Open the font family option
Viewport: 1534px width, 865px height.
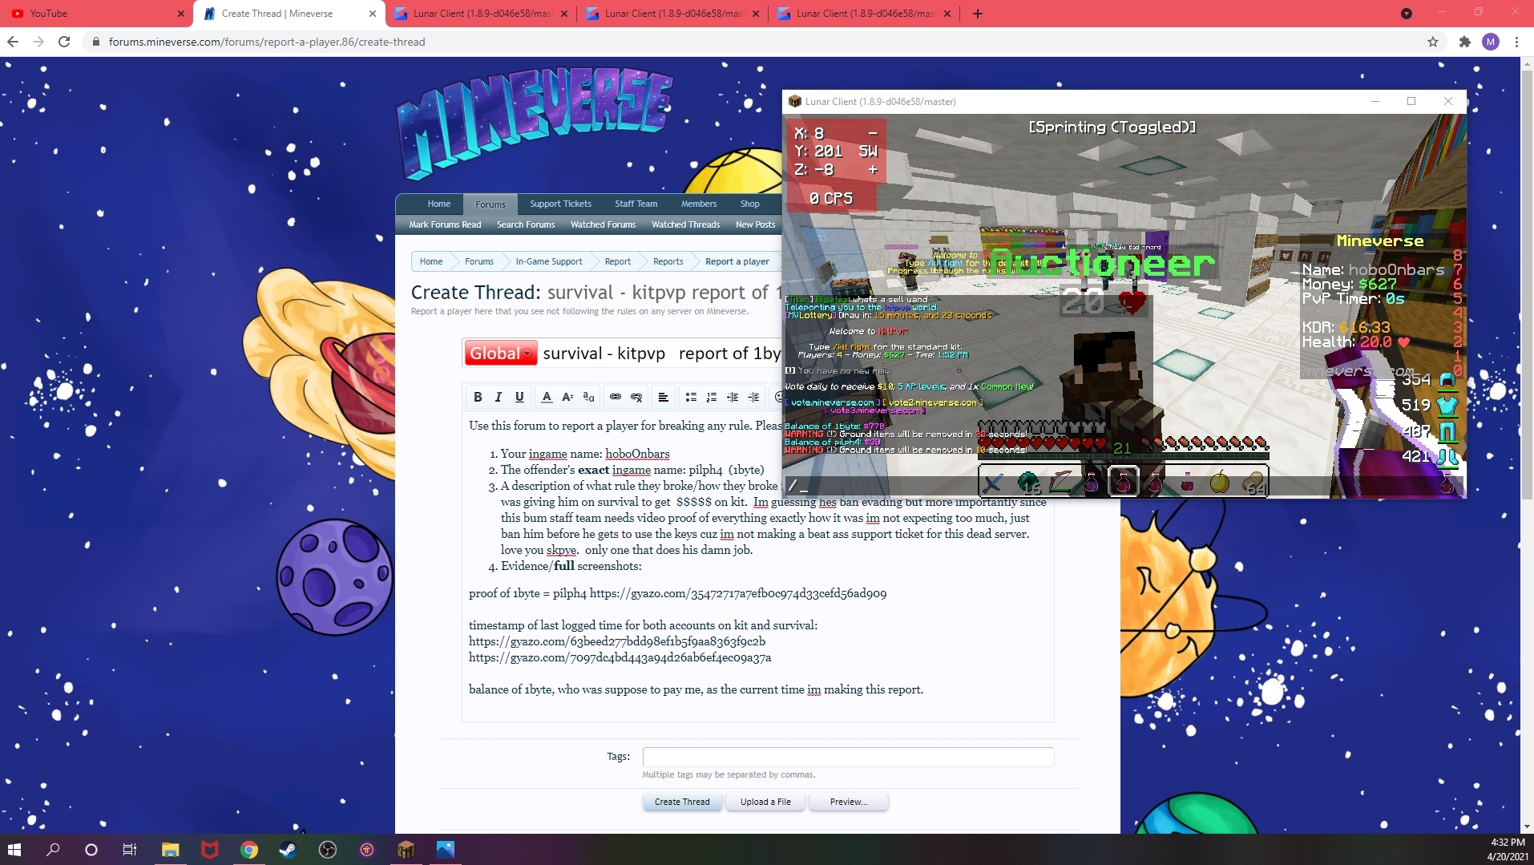588,397
